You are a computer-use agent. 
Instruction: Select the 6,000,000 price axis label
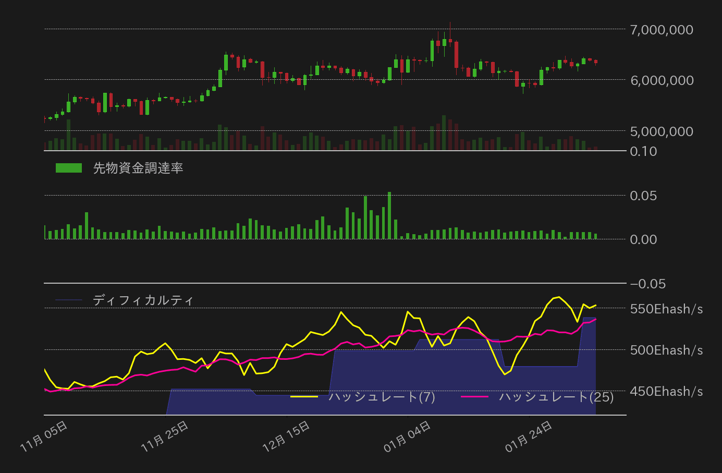pyautogui.click(x=662, y=80)
